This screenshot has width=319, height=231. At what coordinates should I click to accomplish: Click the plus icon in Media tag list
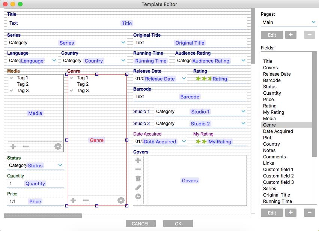(13, 146)
